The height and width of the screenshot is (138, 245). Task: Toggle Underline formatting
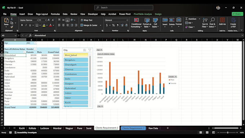pos(30,25)
